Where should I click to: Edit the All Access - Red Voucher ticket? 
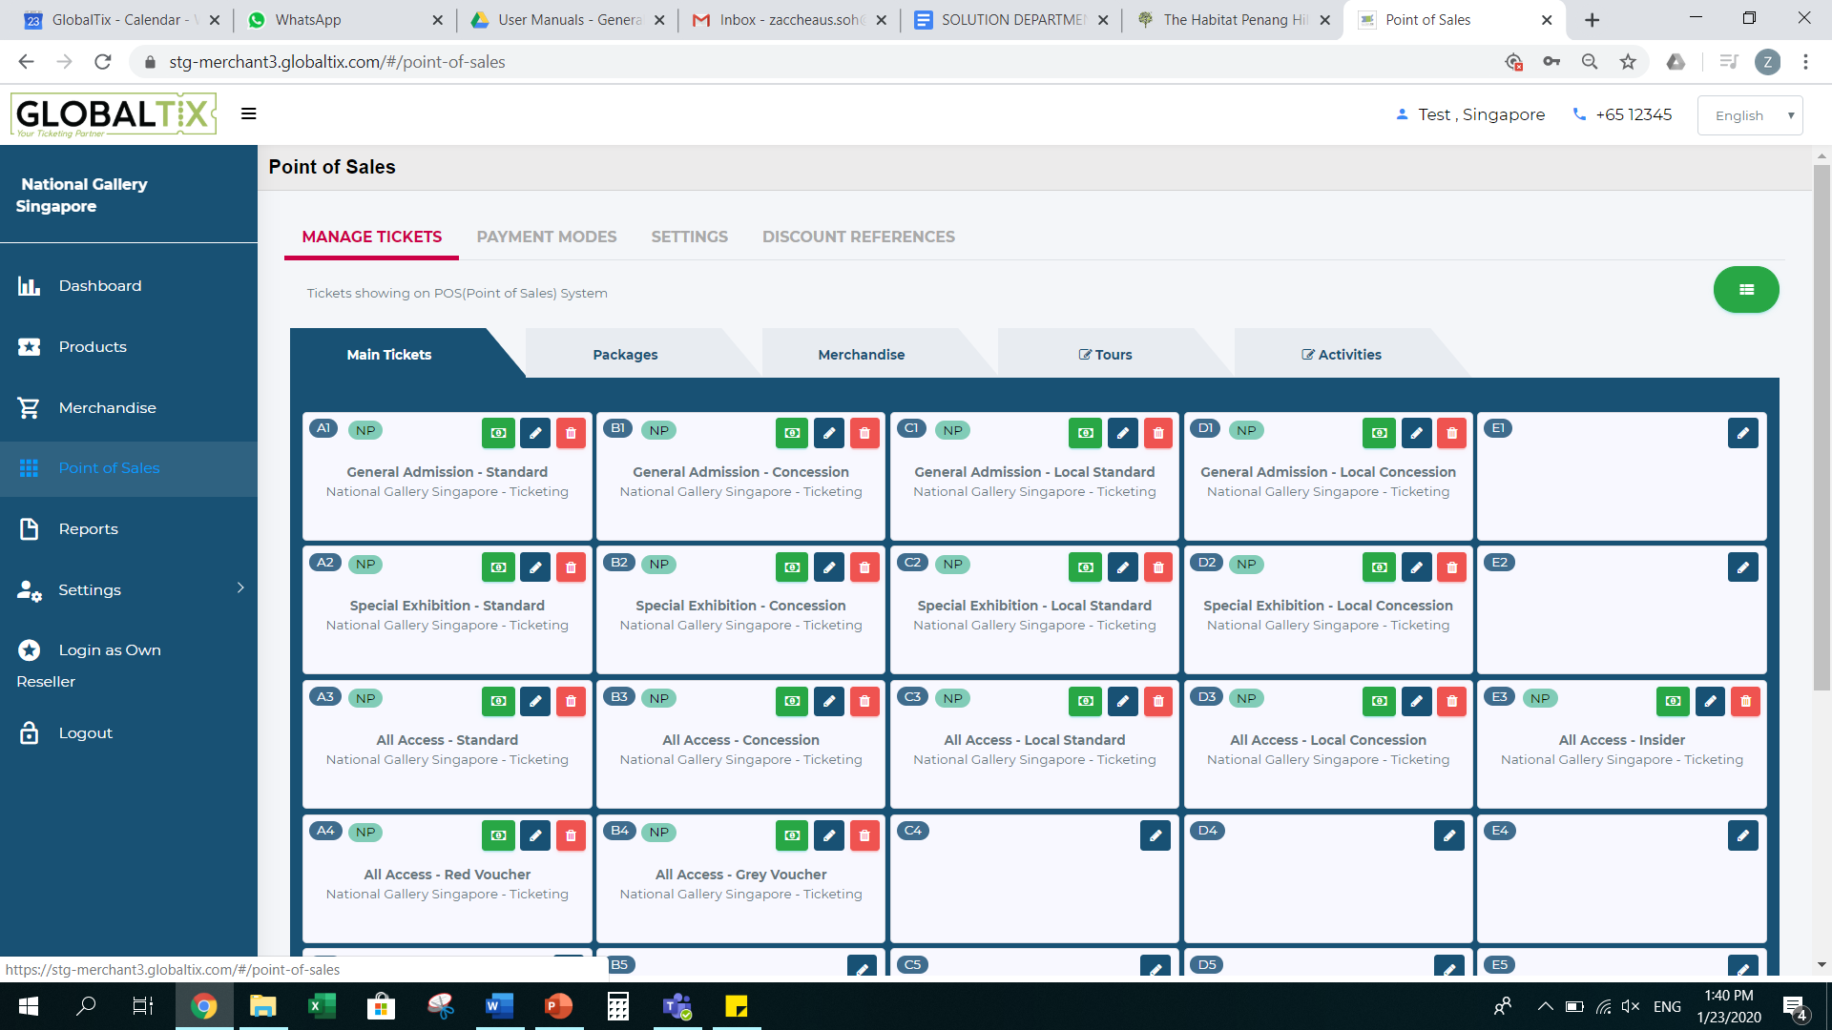click(x=535, y=836)
